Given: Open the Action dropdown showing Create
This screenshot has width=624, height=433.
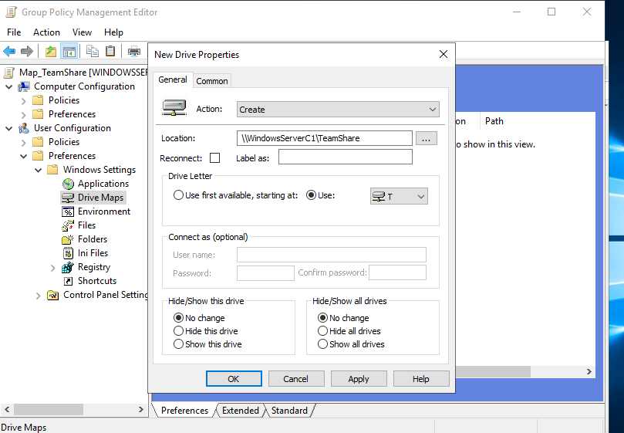Looking at the screenshot, I should (338, 110).
